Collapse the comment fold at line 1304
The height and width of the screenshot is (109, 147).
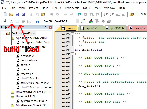click(x=72, y=34)
